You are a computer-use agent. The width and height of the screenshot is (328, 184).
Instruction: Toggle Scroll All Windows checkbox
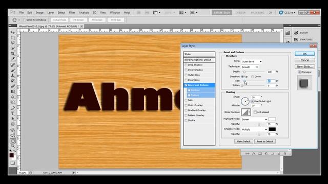click(25, 20)
